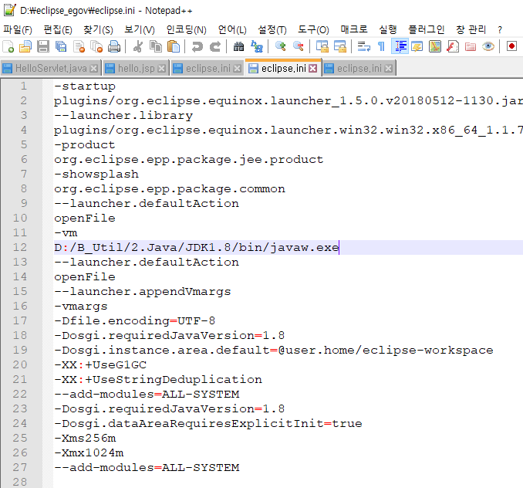Click line number 28 in the margin
This screenshot has width=523, height=488.
[x=20, y=482]
